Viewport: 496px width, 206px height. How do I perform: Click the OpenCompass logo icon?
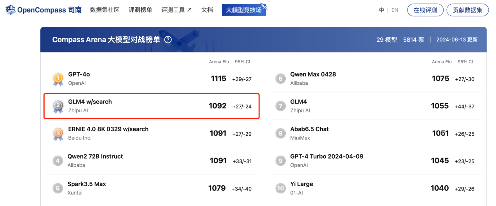[11, 10]
